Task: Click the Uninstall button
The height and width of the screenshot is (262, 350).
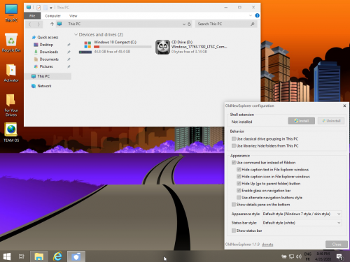Action: [331, 121]
